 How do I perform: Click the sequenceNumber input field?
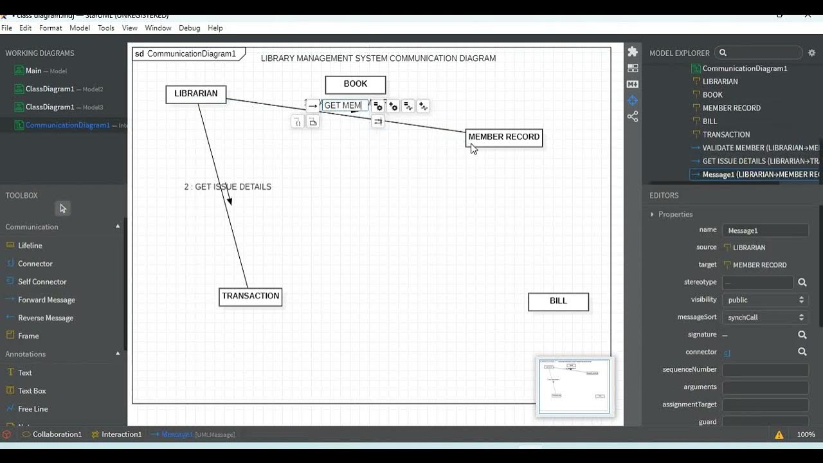(765, 370)
